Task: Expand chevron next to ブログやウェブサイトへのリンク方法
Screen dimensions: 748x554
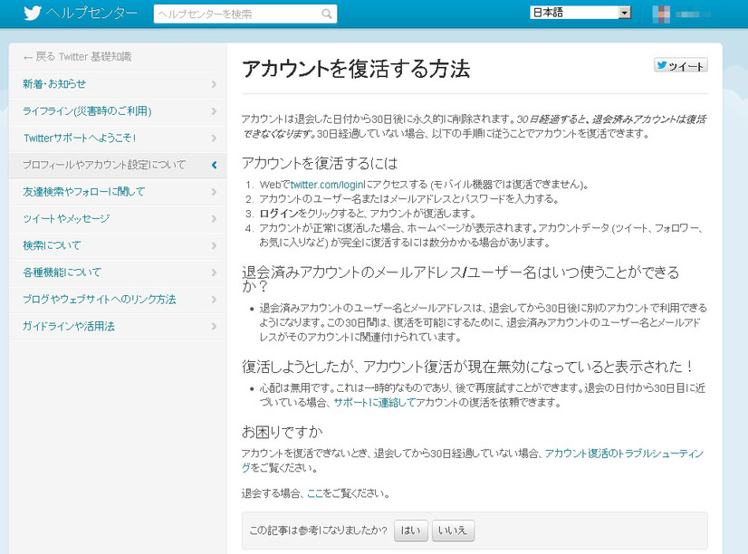Action: pos(214,300)
